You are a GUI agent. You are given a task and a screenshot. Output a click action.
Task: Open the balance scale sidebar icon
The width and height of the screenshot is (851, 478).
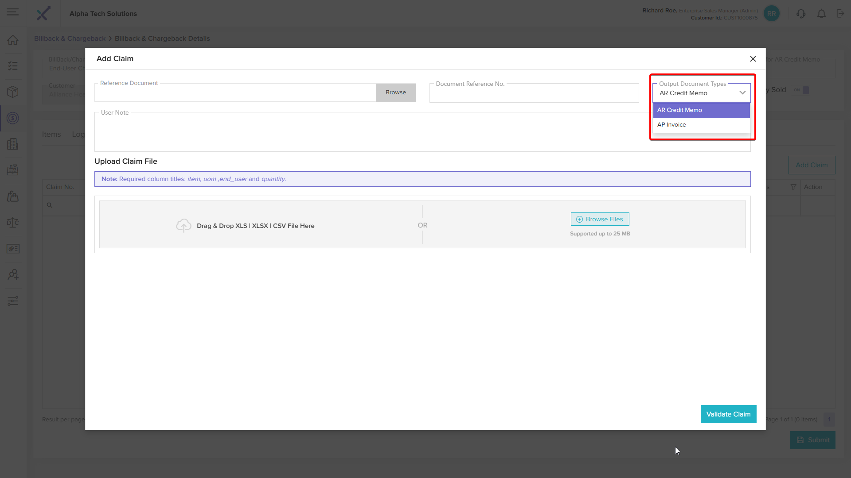pyautogui.click(x=13, y=222)
